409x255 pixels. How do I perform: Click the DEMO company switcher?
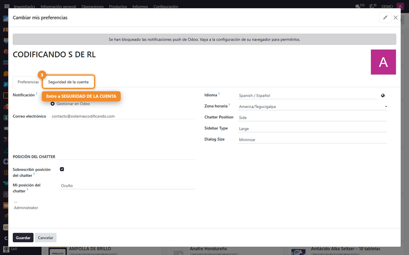(387, 6)
